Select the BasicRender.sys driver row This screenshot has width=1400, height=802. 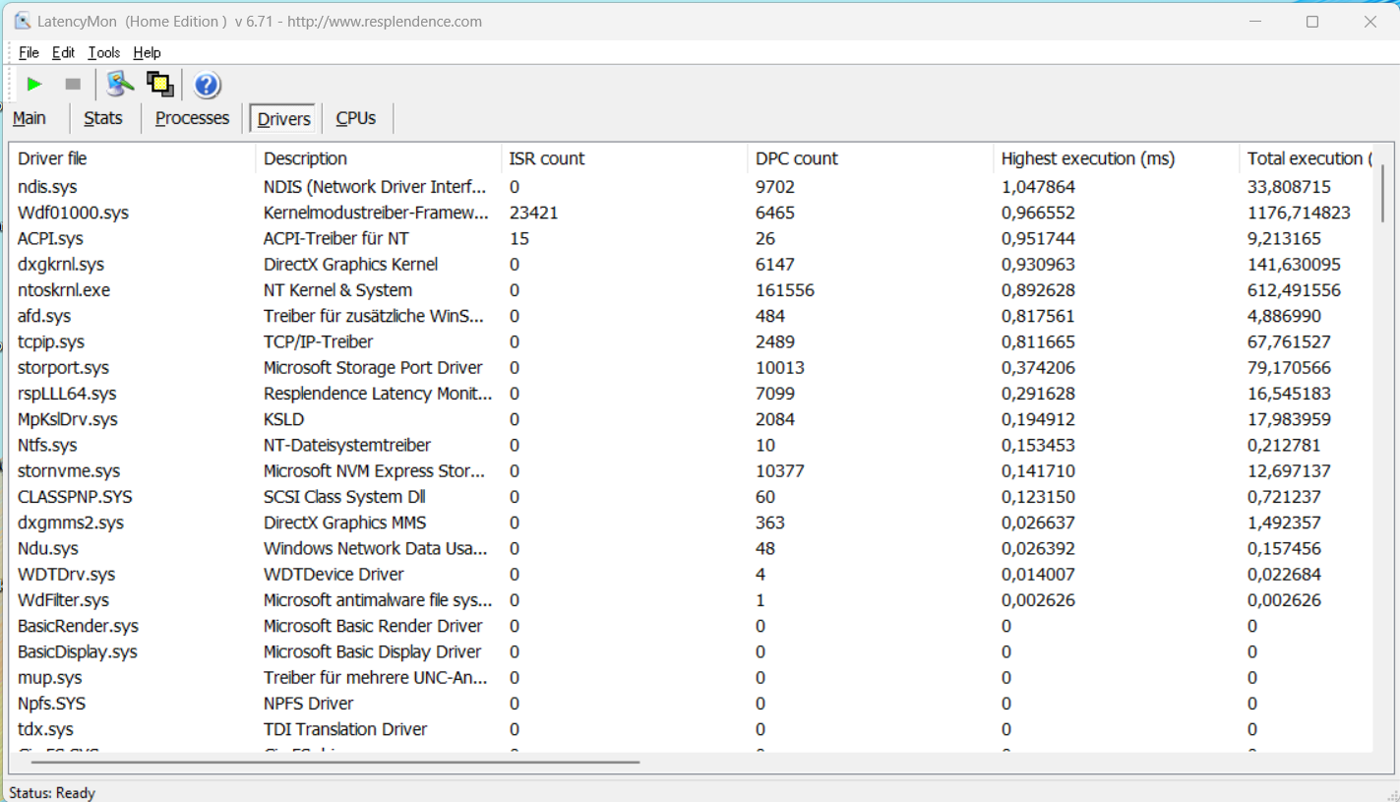(x=691, y=627)
